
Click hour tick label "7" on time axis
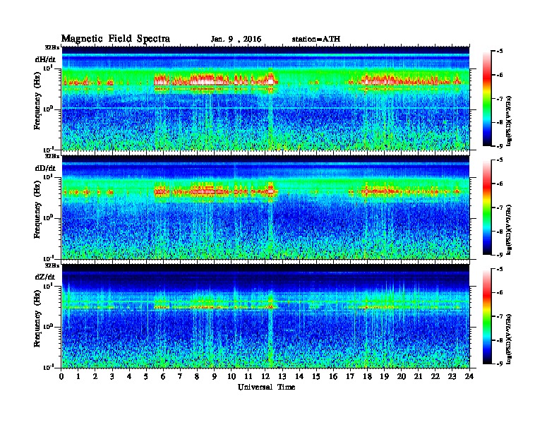[181, 376]
